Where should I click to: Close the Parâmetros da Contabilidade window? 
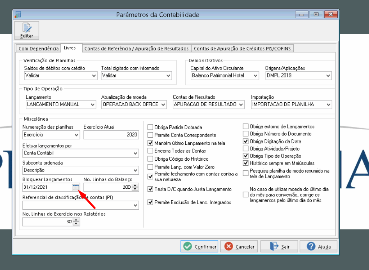pos(331,14)
